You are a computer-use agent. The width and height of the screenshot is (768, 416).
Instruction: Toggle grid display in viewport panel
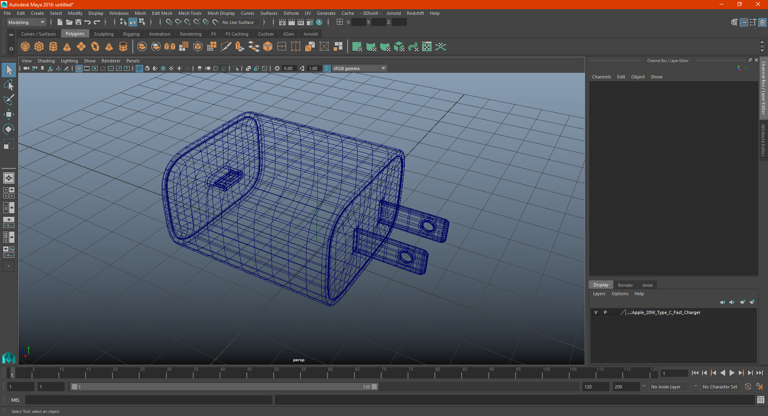[79, 68]
